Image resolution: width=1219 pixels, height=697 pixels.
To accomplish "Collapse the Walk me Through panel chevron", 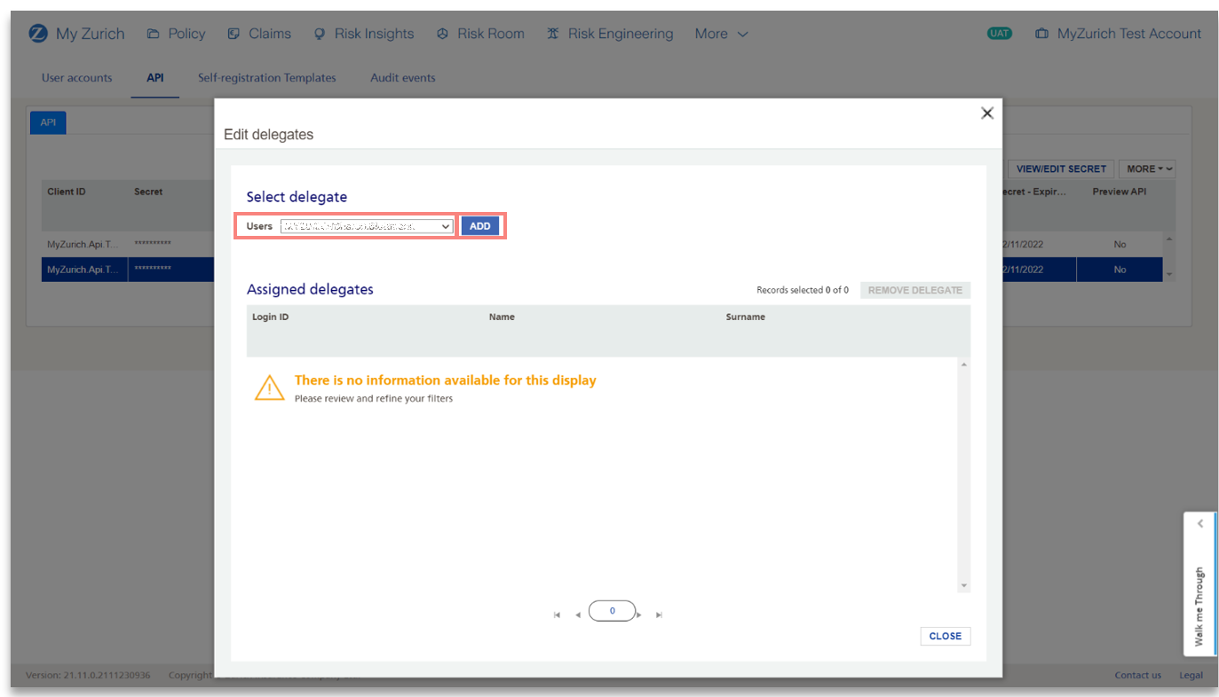I will pos(1199,524).
